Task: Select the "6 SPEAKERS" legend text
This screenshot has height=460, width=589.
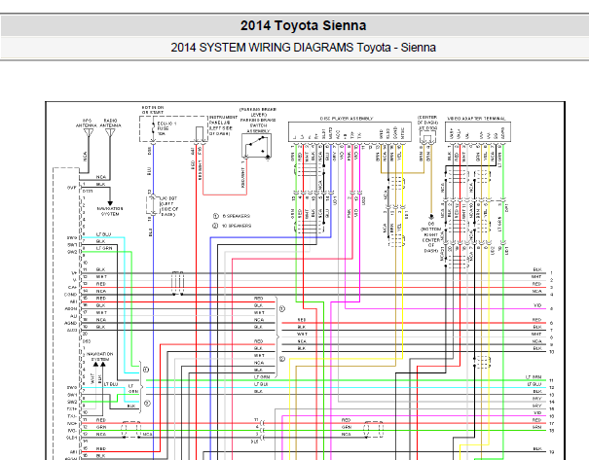Action: [236, 216]
